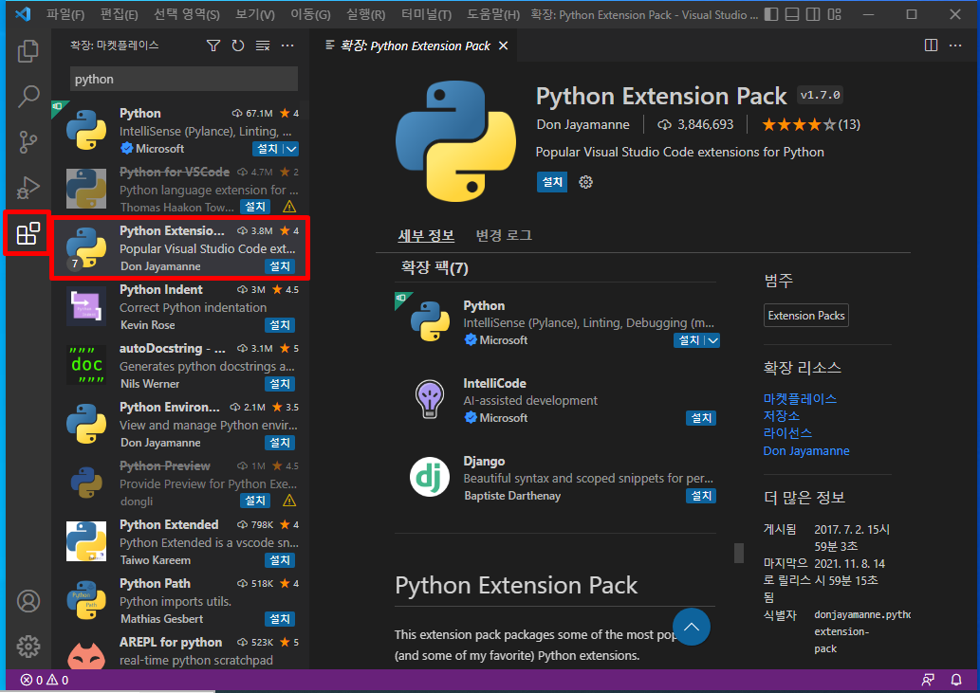
Task: Open Python install dropdown in extension pack
Action: coord(713,340)
